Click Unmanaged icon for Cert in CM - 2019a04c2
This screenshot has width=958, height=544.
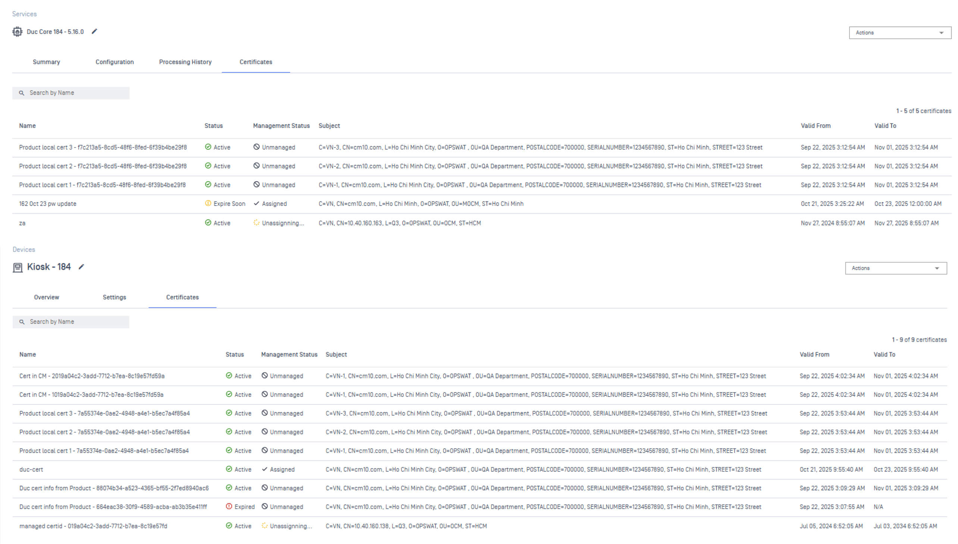coord(264,375)
